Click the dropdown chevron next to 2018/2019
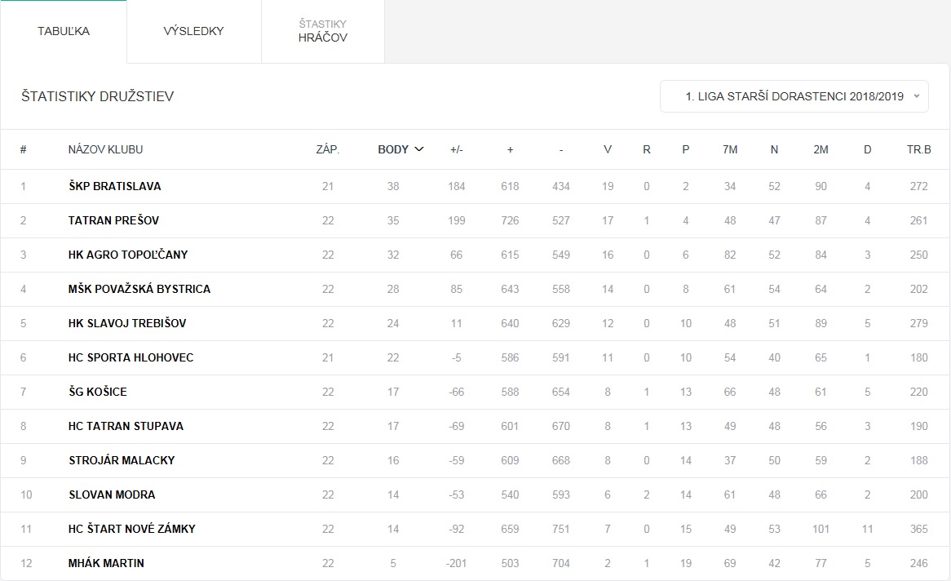951x581 pixels. click(x=917, y=96)
